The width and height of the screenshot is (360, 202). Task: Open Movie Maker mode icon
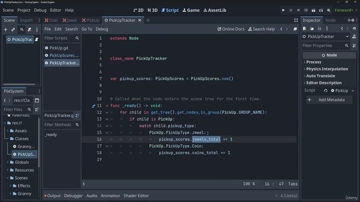click(x=328, y=10)
